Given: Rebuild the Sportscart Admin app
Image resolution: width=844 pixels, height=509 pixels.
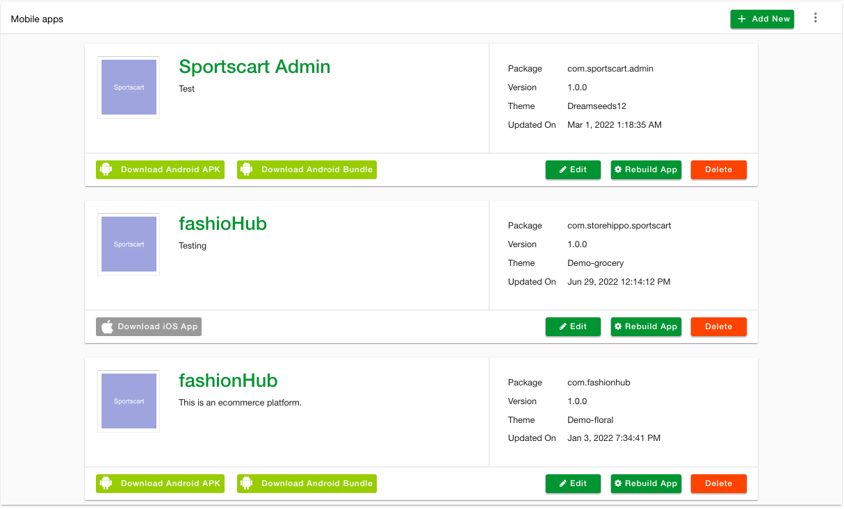Looking at the screenshot, I should pos(646,169).
